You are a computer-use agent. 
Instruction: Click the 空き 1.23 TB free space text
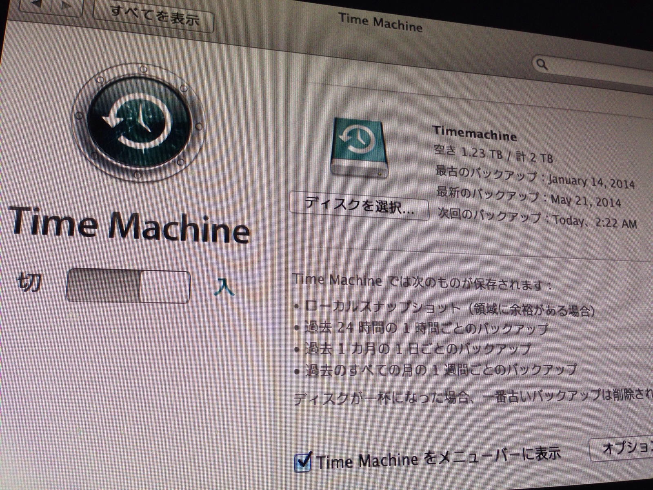tap(468, 153)
